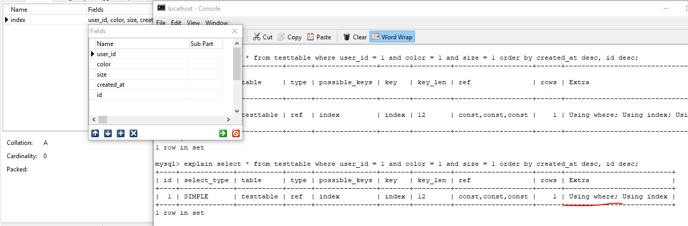This screenshot has height=226, width=688.
Task: Click the add field plus icon
Action: 120,133
